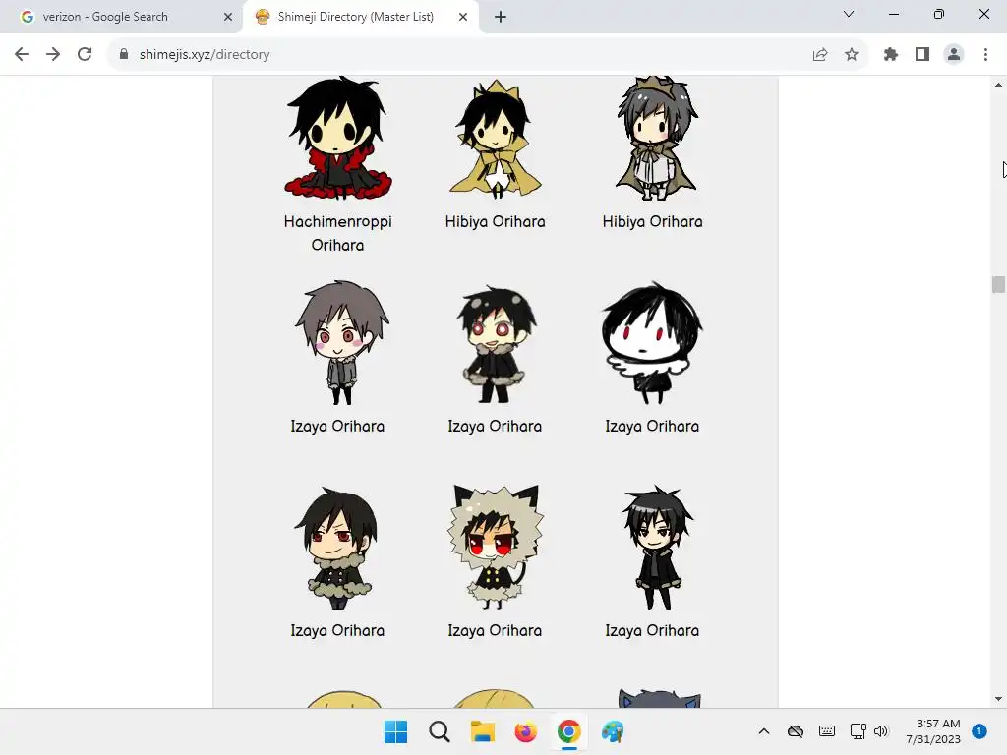Image resolution: width=1007 pixels, height=755 pixels.
Task: Open Hachimenroppi Orihara shimeji image
Action: point(338,138)
